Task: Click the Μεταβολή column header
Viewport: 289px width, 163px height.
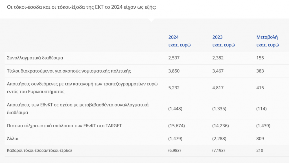Action: [268, 41]
